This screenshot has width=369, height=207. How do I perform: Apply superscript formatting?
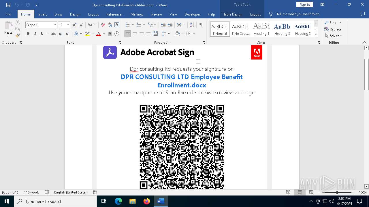(67, 34)
